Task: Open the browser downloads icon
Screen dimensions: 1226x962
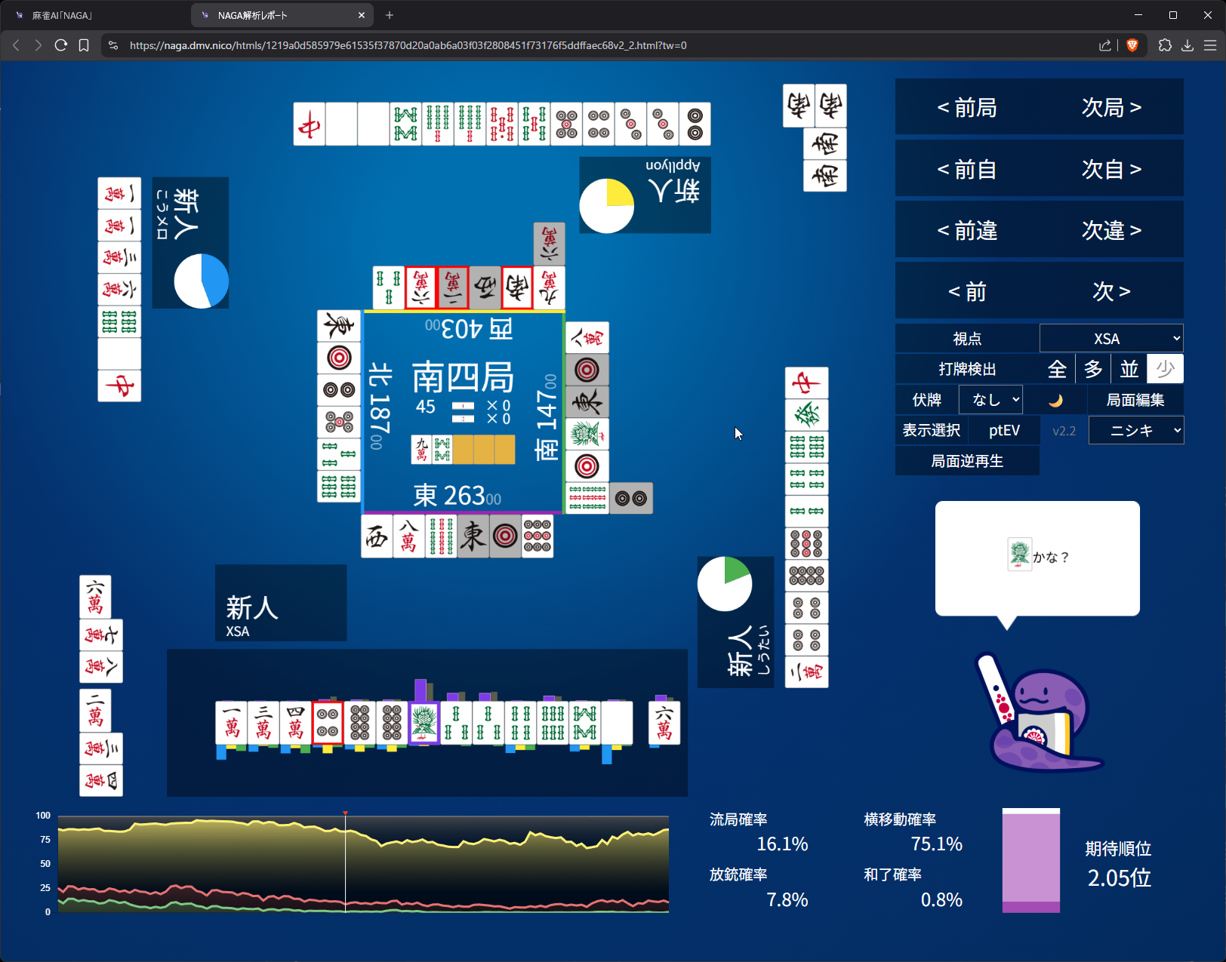Action: click(1187, 45)
